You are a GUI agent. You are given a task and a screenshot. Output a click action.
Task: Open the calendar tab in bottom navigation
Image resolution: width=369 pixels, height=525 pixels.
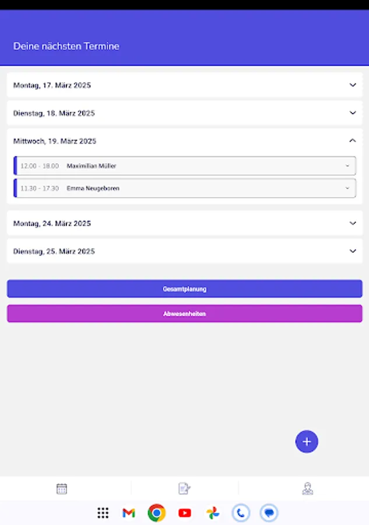(61, 488)
